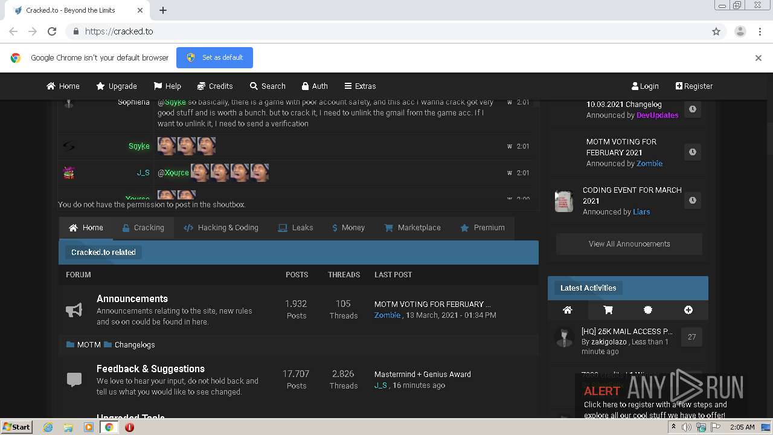Open DevUpdates announcer profile

point(657,115)
